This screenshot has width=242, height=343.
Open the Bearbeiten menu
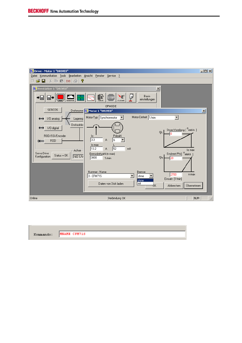pos(75,76)
